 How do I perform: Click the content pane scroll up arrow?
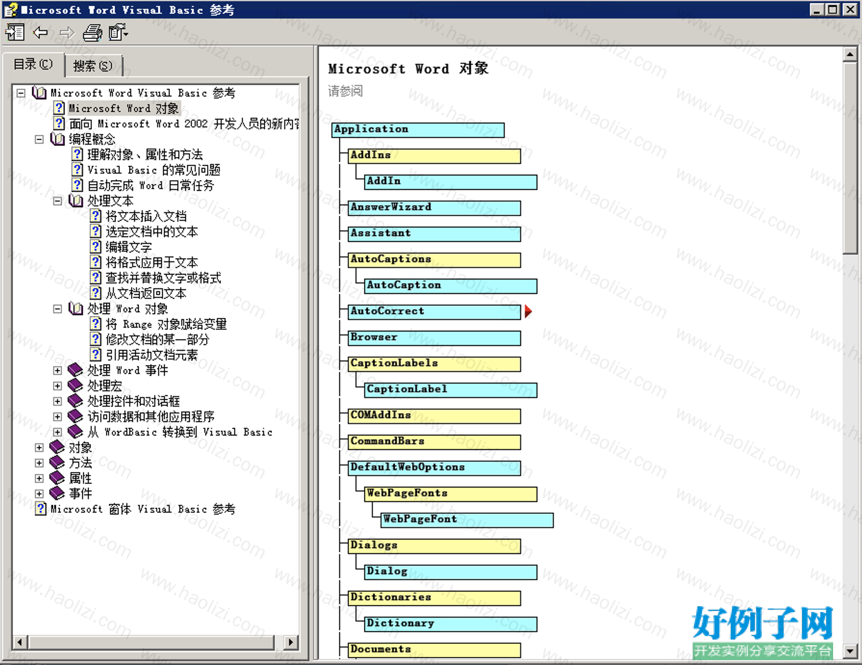850,54
